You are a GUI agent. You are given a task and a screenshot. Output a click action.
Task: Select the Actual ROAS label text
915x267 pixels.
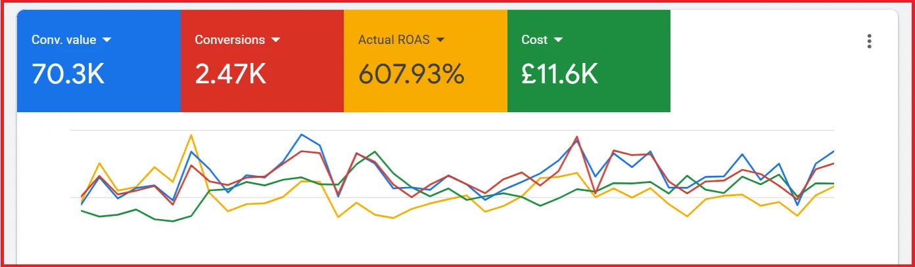pos(394,40)
